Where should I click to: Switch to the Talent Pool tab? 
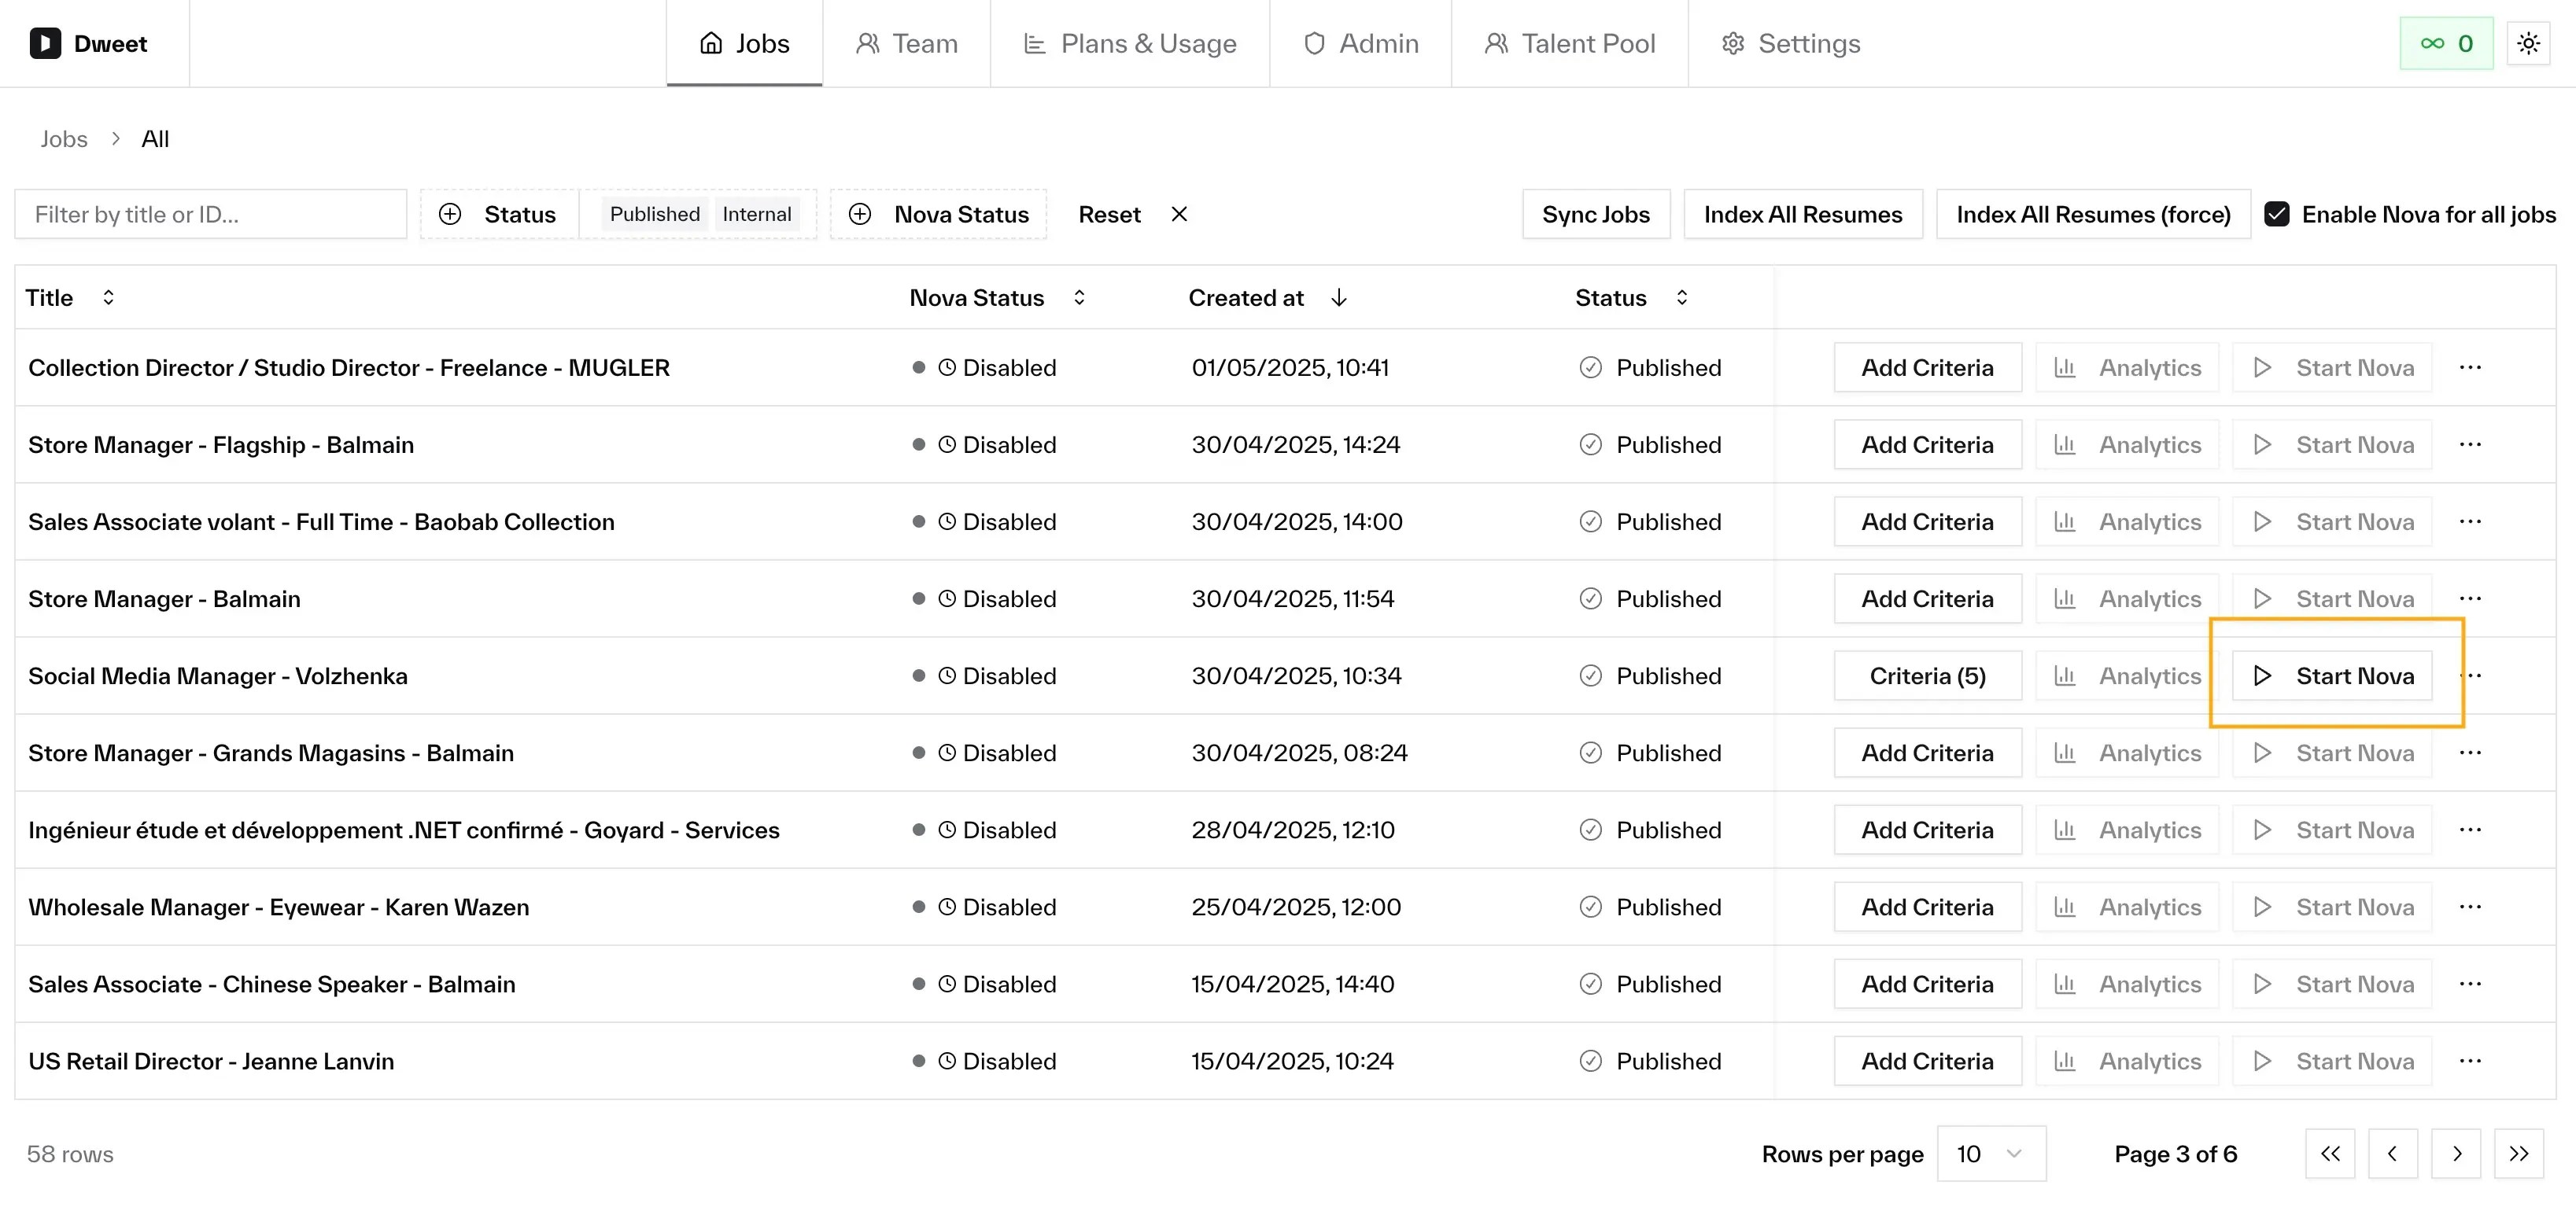(x=1569, y=43)
